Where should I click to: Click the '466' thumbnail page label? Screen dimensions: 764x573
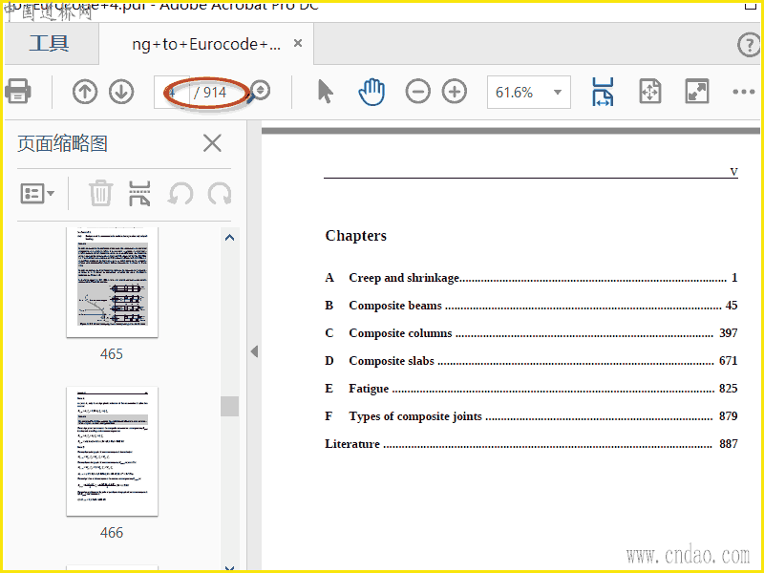[x=112, y=533]
